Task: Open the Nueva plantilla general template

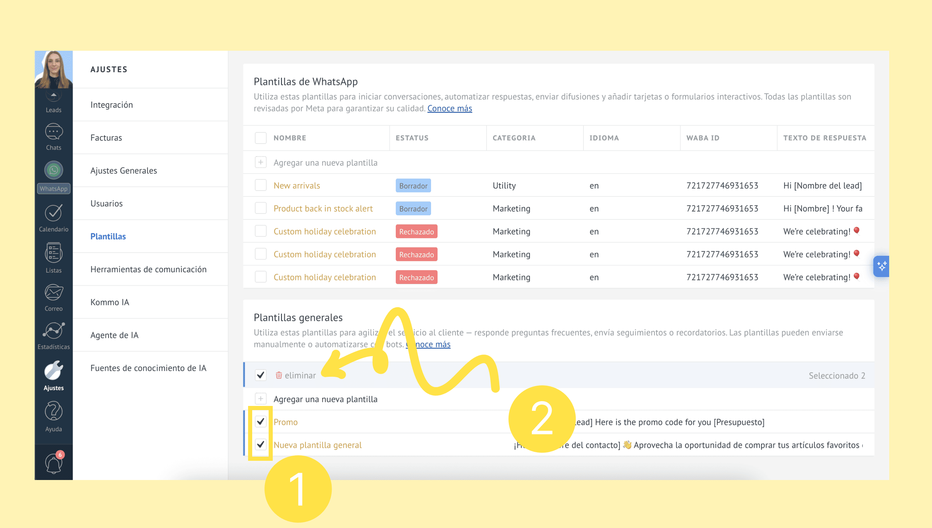Action: pyautogui.click(x=317, y=445)
